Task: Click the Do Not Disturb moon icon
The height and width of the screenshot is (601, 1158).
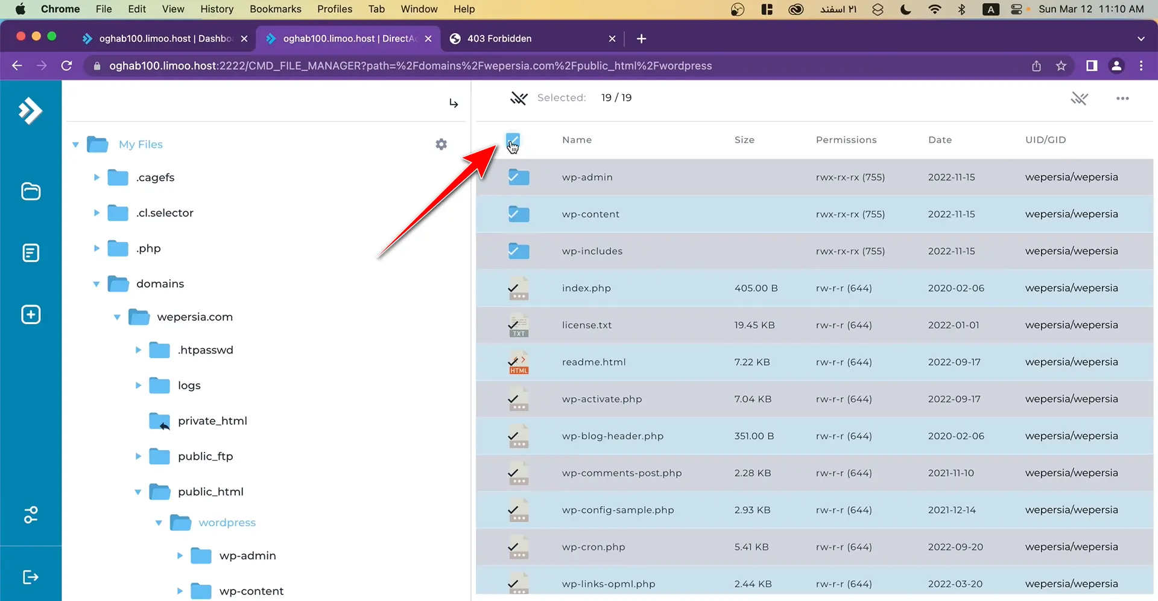Action: pos(906,9)
